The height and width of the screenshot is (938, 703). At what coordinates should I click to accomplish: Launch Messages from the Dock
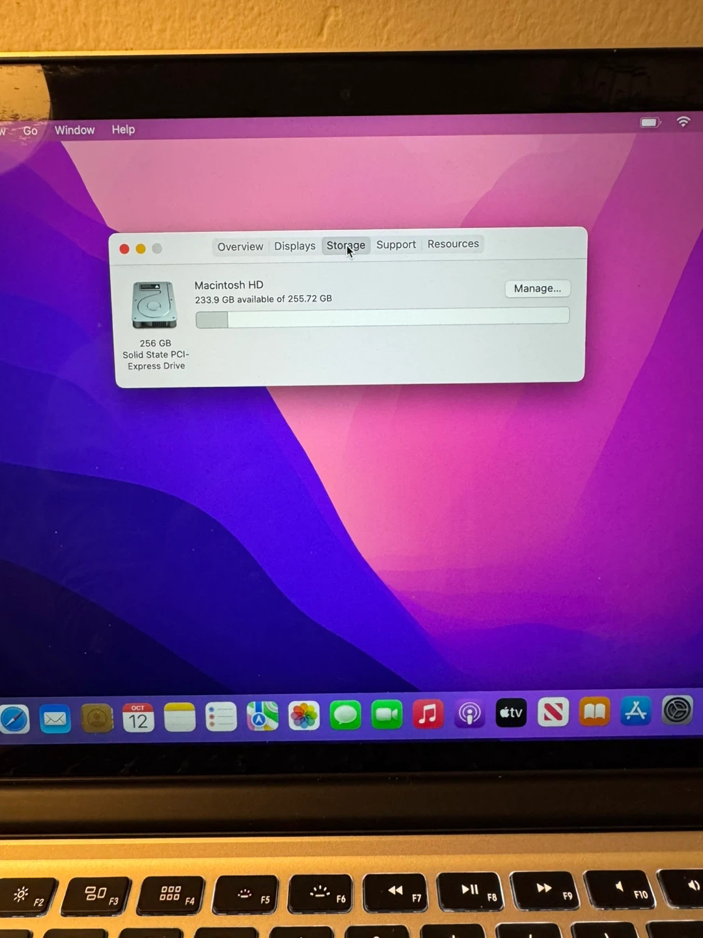pyautogui.click(x=345, y=715)
